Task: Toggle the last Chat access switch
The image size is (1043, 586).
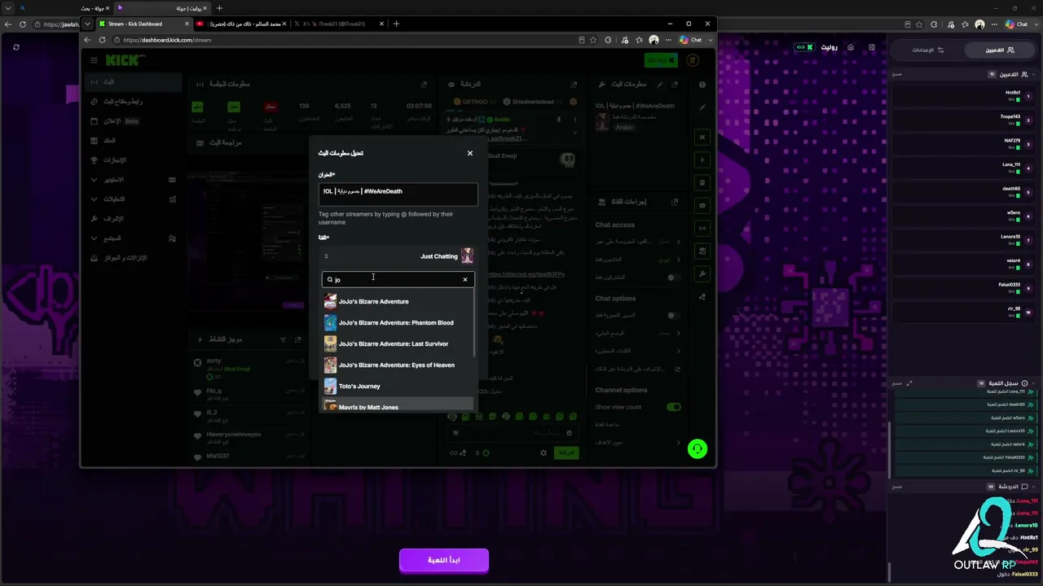Action: click(x=673, y=278)
